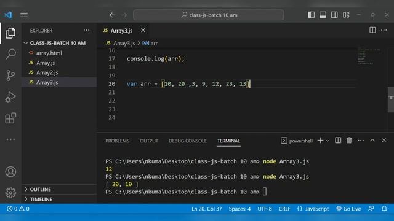Expand the OUTLINE section
Screen dimensions: 394x221
[59, 190]
